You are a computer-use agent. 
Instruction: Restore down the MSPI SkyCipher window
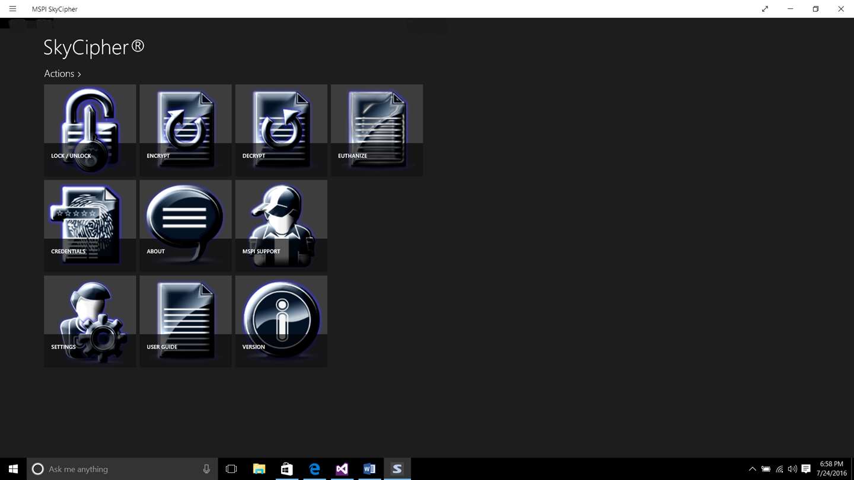pos(815,9)
